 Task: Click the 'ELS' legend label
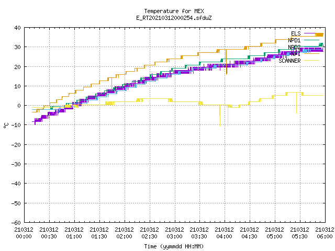coord(296,33)
